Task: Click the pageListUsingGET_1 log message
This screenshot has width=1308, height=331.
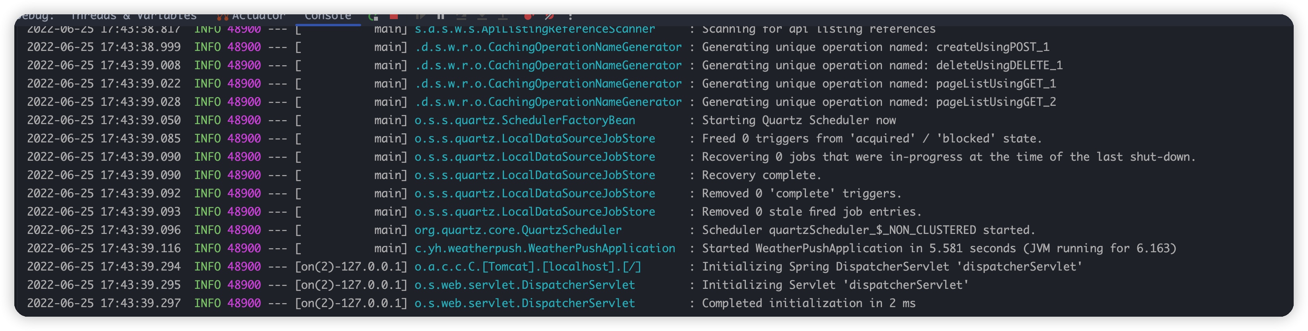Action: tap(879, 84)
